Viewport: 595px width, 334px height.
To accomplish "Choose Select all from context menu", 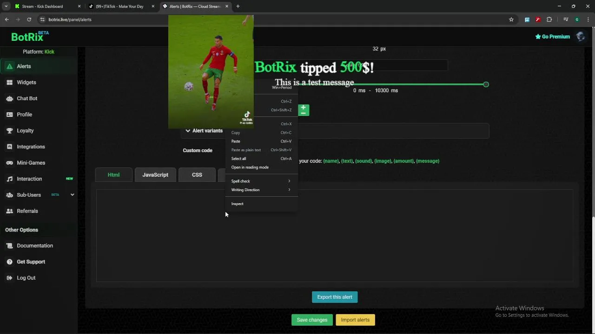I will click(x=261, y=159).
